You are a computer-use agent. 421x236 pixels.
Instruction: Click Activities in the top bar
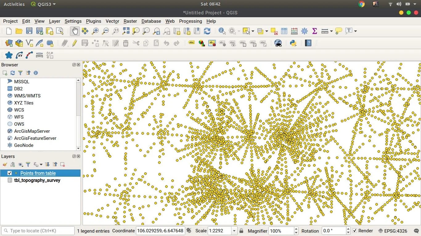pyautogui.click(x=14, y=4)
